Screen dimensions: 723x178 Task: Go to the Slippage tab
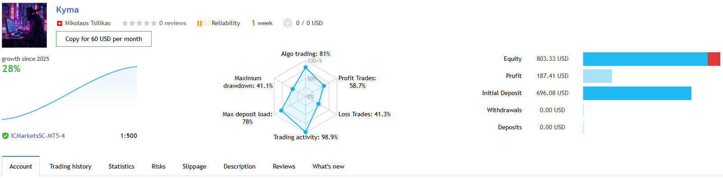pyautogui.click(x=195, y=166)
